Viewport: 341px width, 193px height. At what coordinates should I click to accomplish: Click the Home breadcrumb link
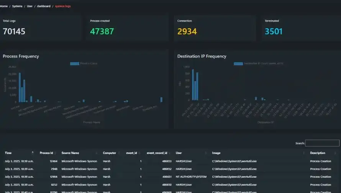point(4,6)
